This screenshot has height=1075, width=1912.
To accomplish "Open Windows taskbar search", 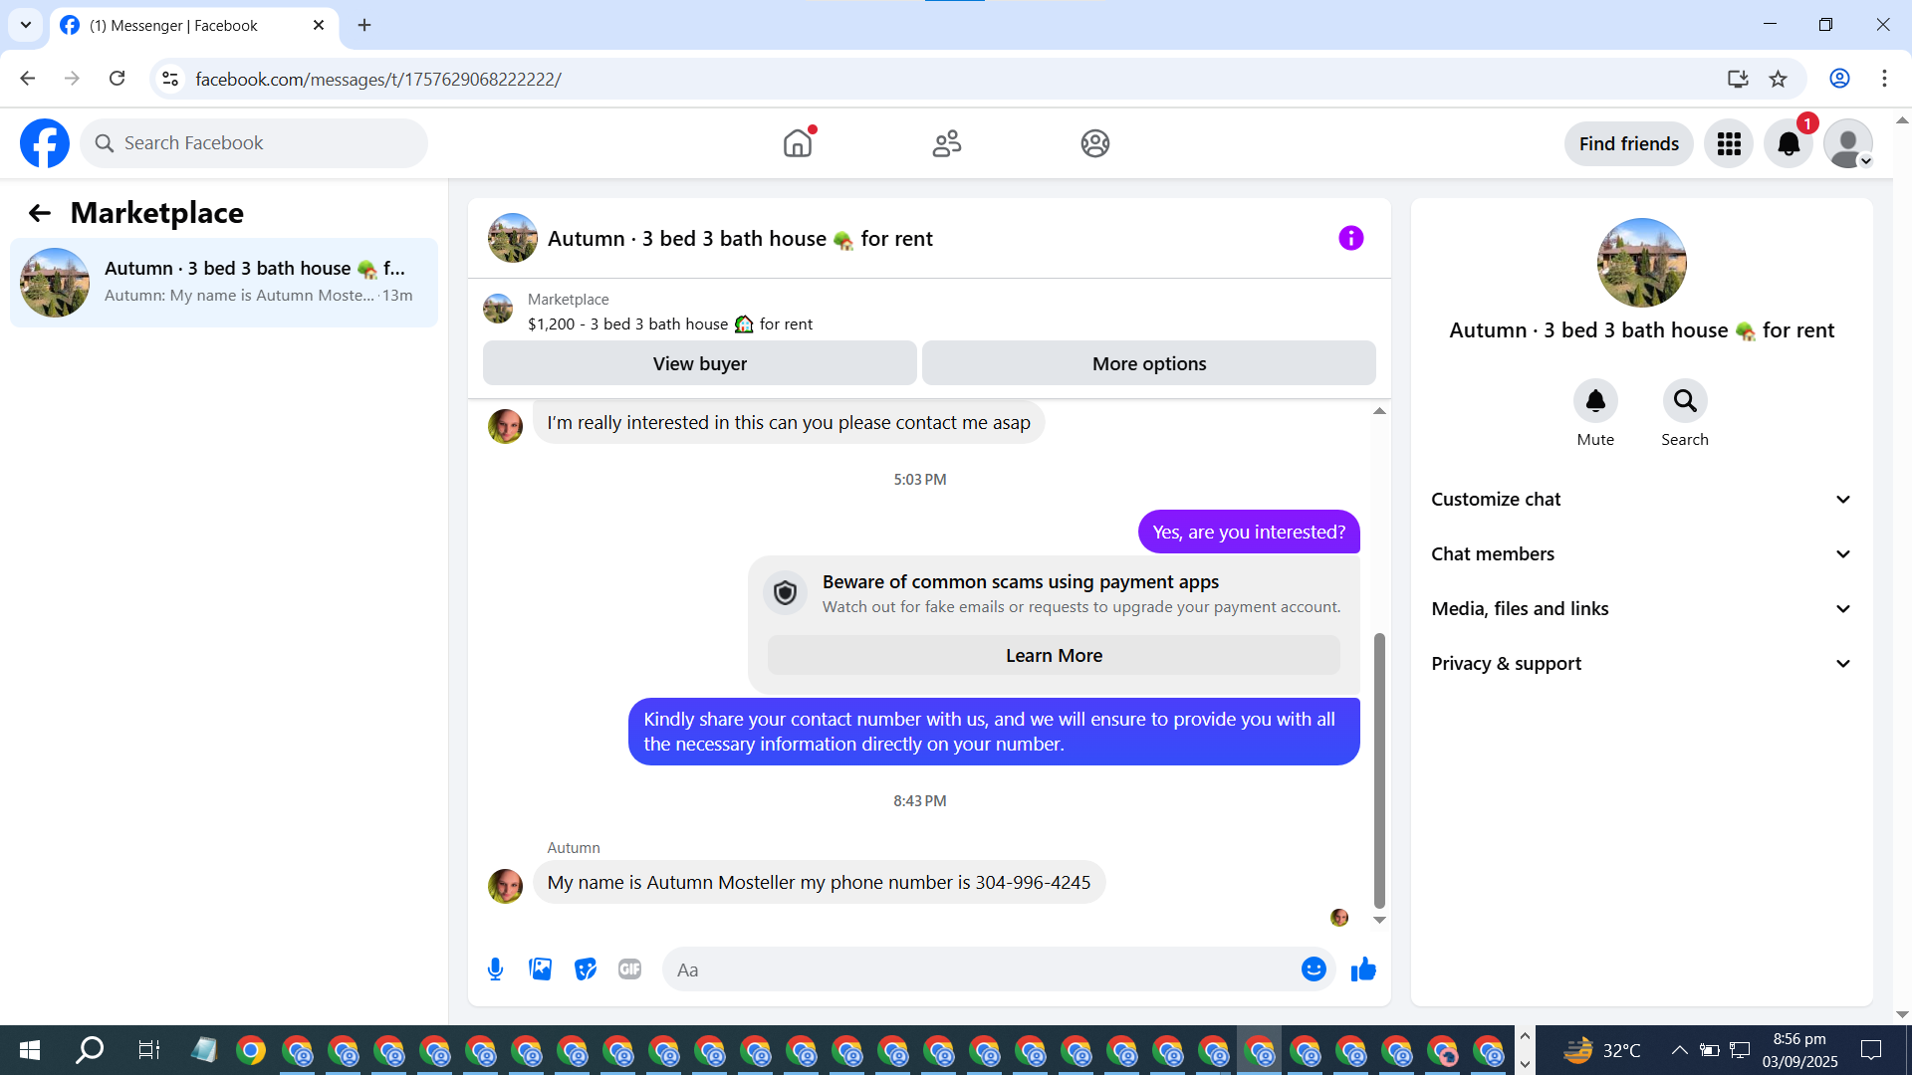I will [x=90, y=1050].
